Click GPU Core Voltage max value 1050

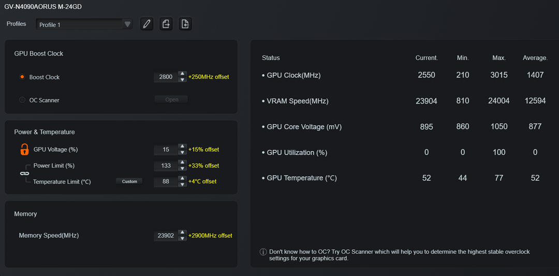click(499, 126)
